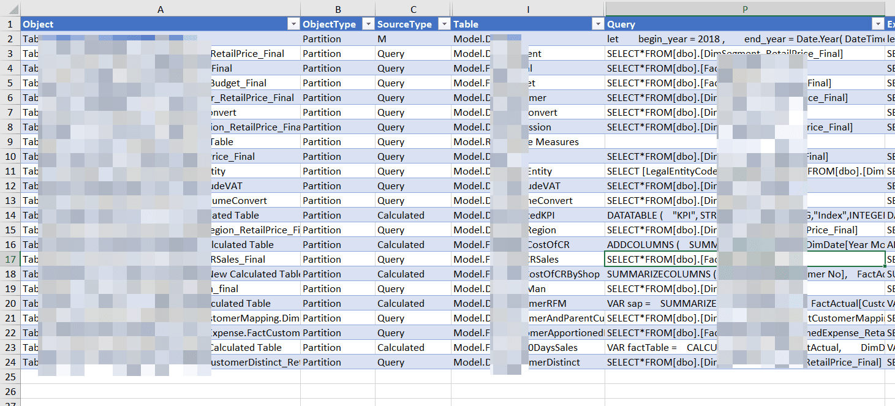Select the "Partition" cell in row 5
This screenshot has height=406, width=895.
(x=338, y=83)
